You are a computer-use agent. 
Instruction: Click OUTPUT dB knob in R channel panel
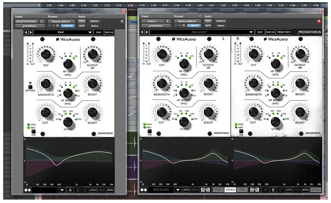[300, 54]
